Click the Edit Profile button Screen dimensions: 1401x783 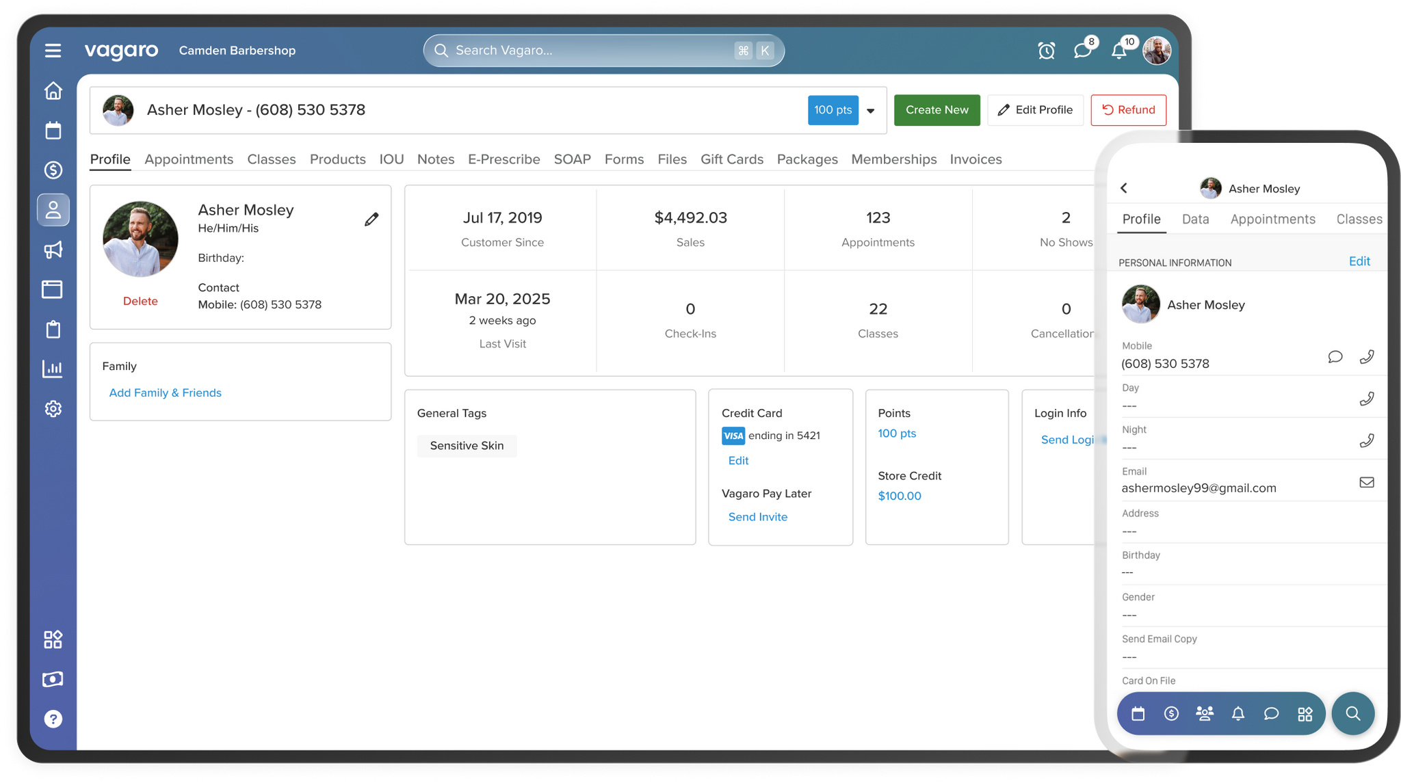tap(1036, 110)
